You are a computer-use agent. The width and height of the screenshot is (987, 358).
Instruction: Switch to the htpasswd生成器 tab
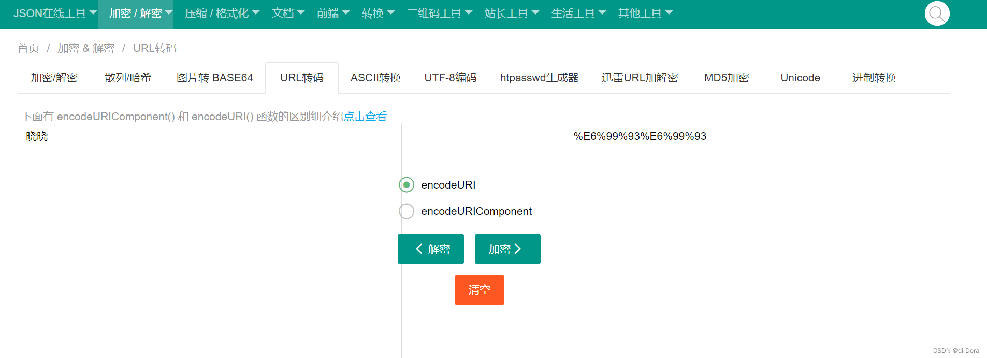(x=539, y=78)
